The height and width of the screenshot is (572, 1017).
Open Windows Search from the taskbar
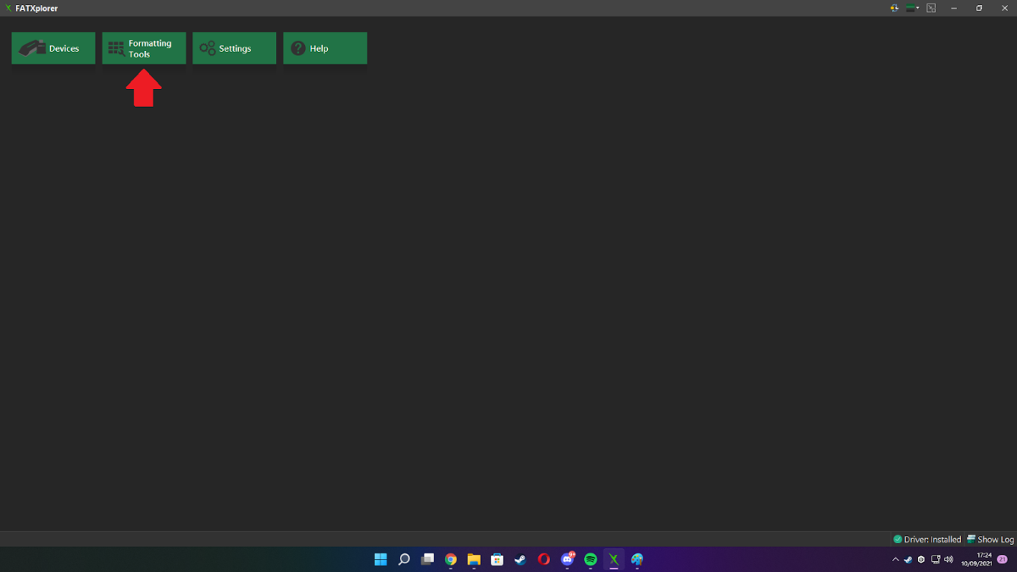click(404, 559)
